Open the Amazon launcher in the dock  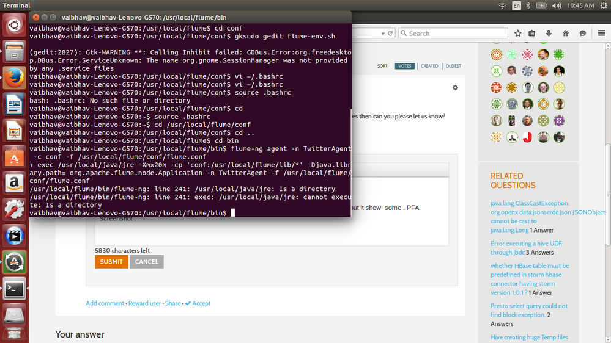point(15,183)
